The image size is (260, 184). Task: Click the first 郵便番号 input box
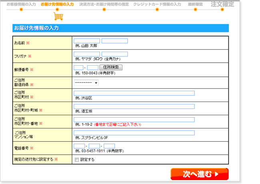[x=79, y=68]
